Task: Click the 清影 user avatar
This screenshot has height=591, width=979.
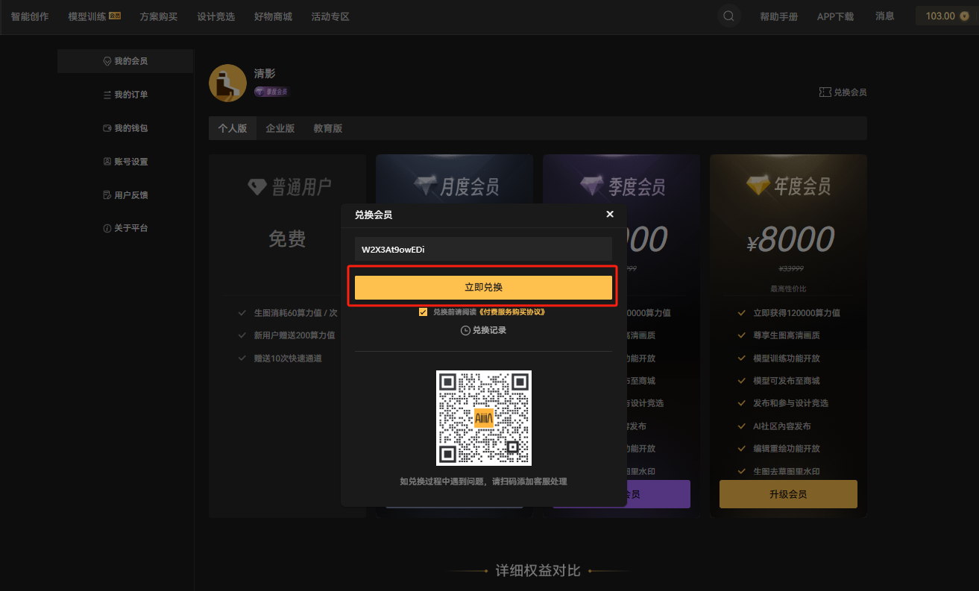Action: point(227,83)
